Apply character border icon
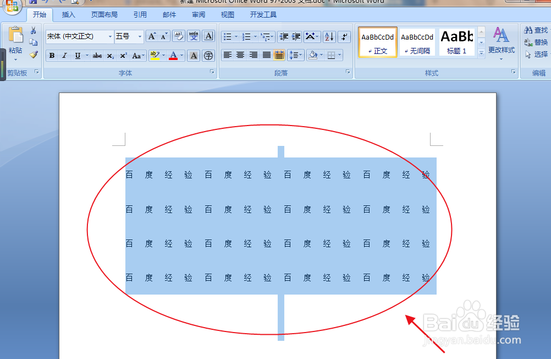This screenshot has width=551, height=359. click(x=208, y=36)
